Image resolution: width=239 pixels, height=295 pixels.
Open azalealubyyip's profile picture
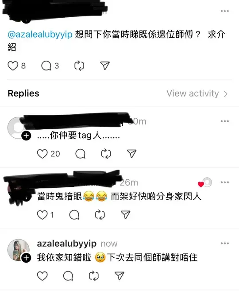point(19,250)
